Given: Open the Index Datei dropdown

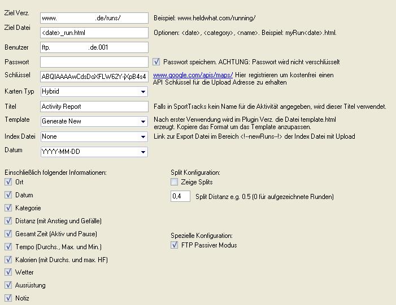Looking at the screenshot, I should pyautogui.click(x=143, y=136).
